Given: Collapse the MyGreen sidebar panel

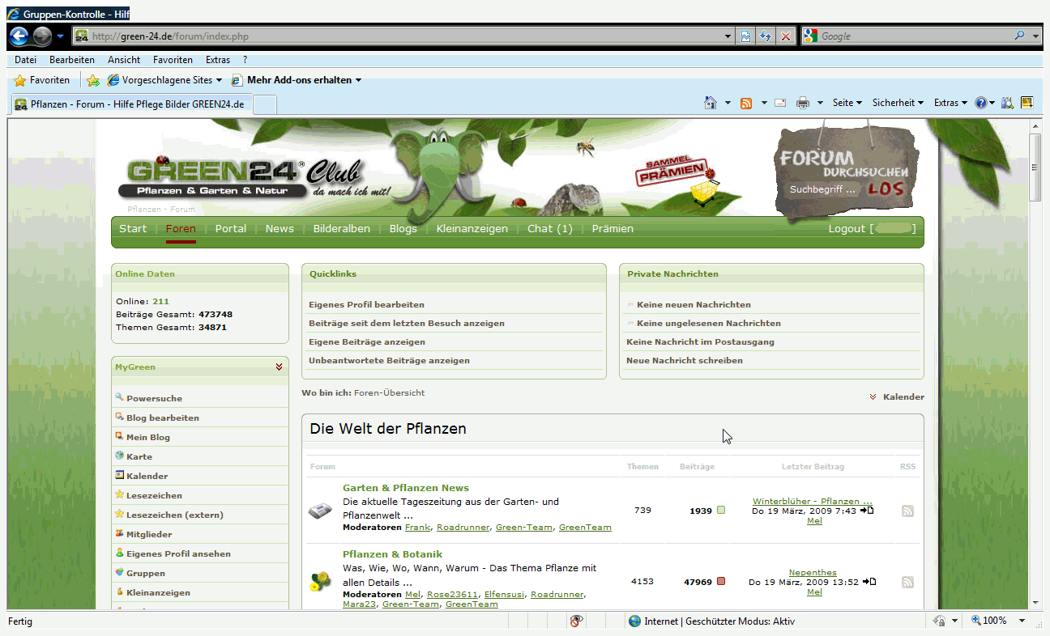Looking at the screenshot, I should [x=279, y=367].
